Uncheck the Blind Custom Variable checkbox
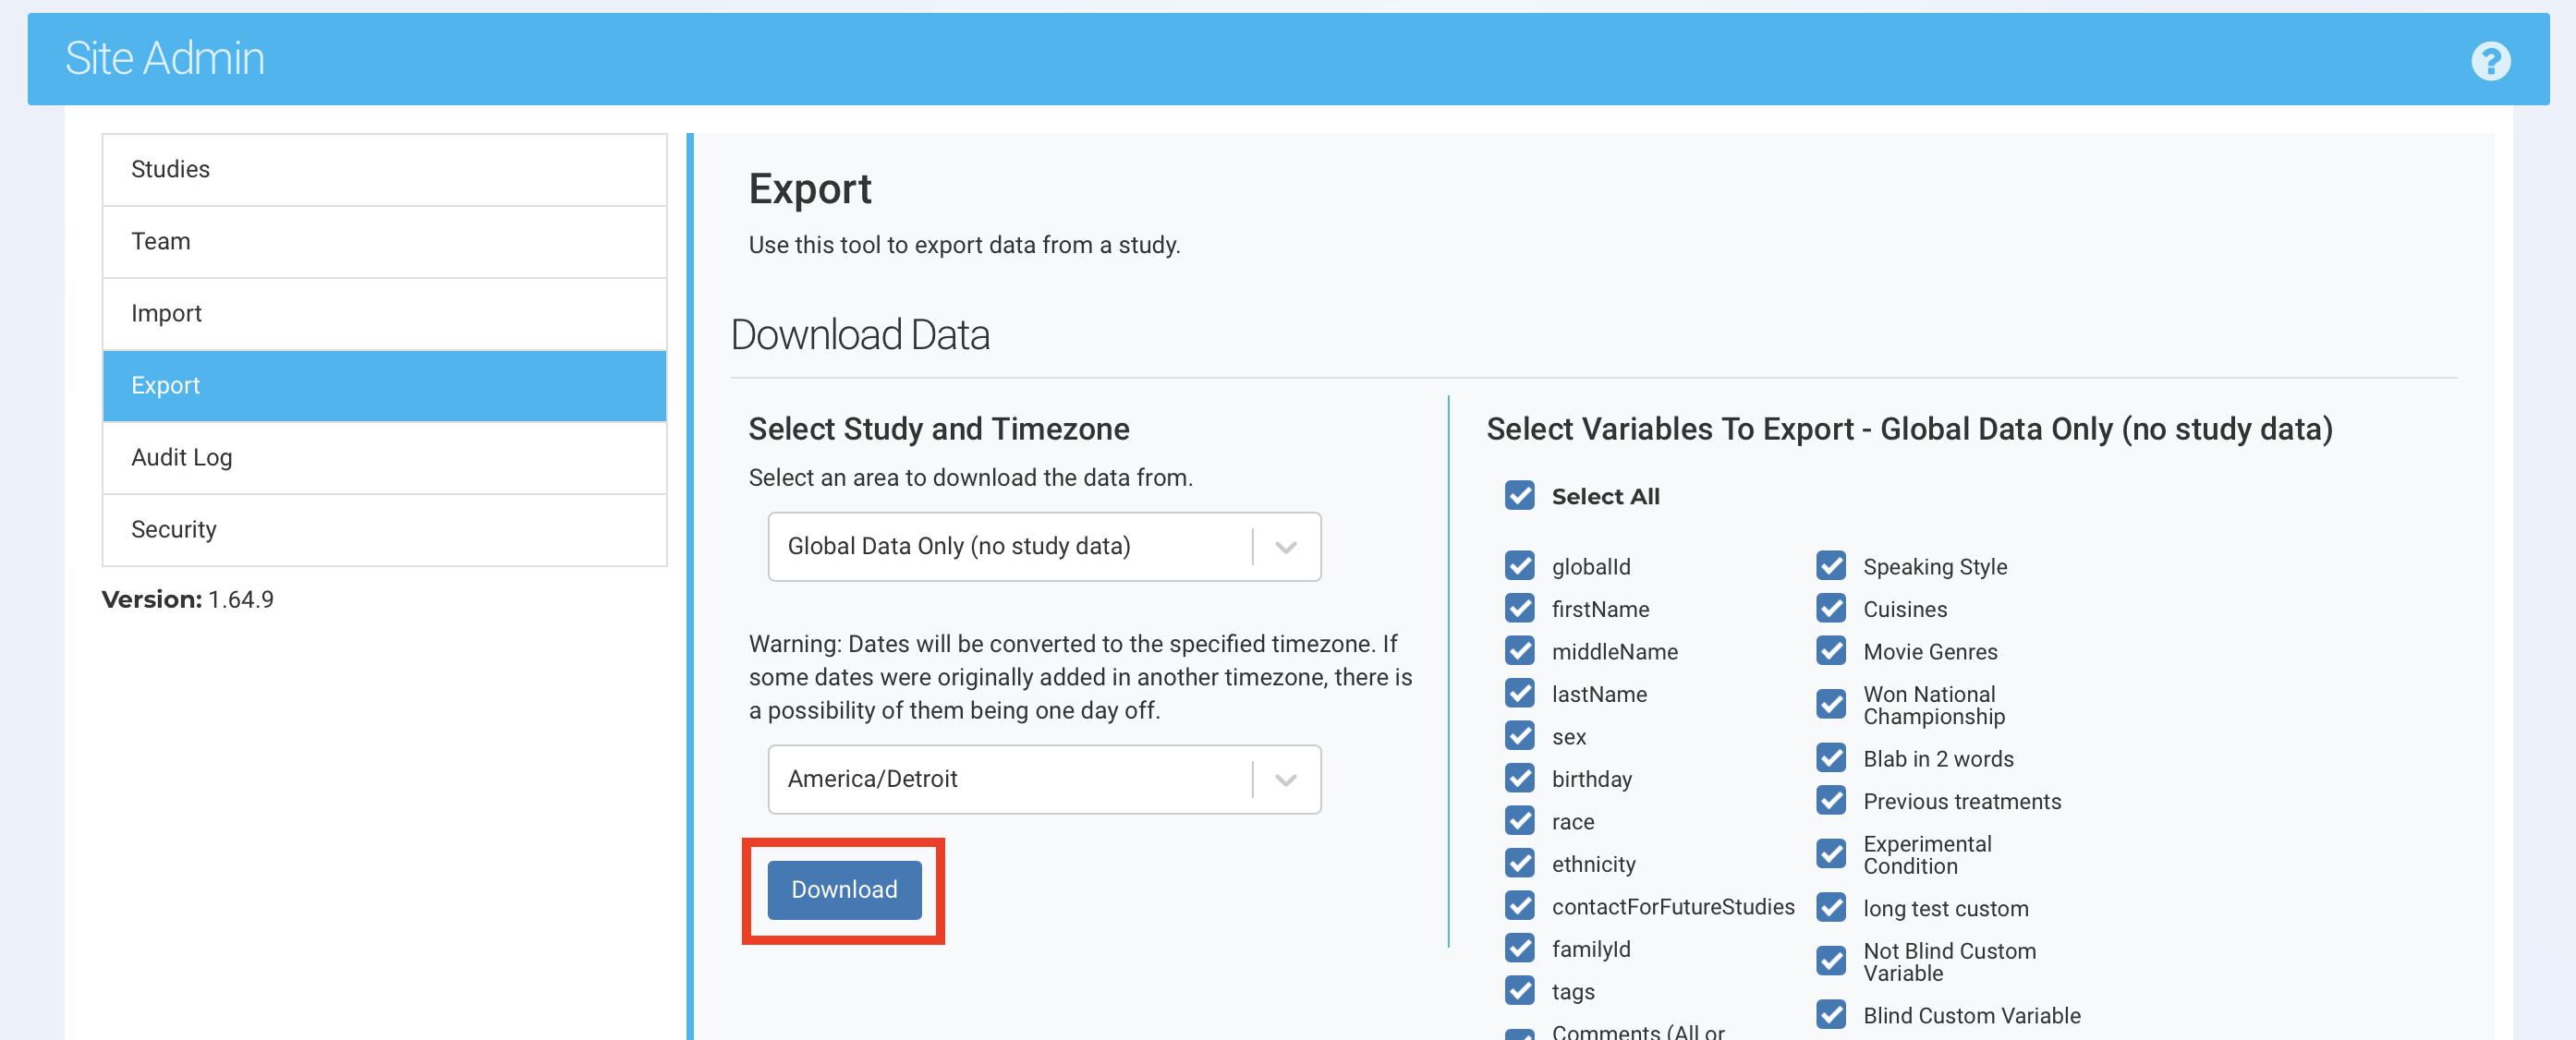Image resolution: width=2576 pixels, height=1040 pixels. click(x=1830, y=1015)
